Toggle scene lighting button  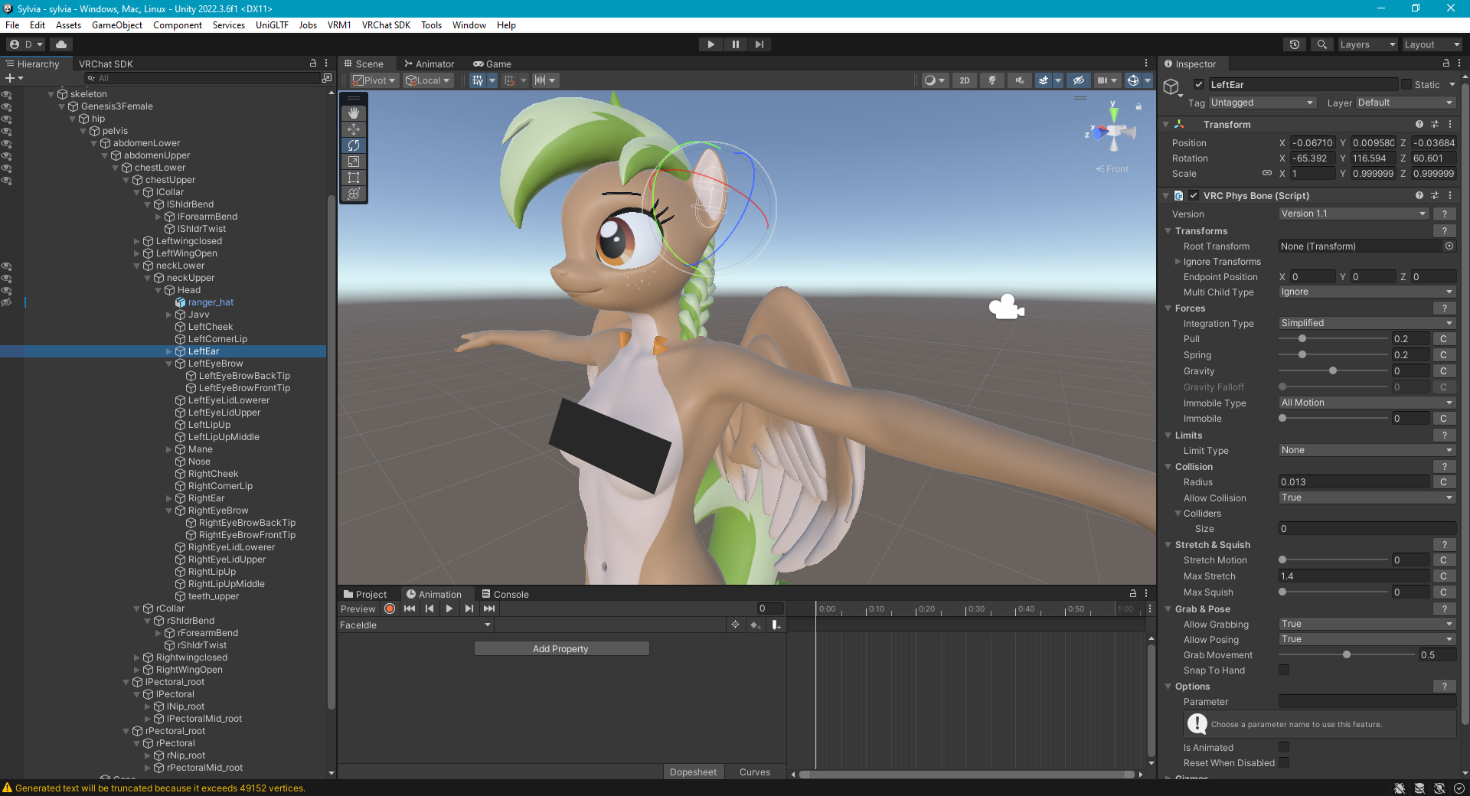click(x=992, y=80)
